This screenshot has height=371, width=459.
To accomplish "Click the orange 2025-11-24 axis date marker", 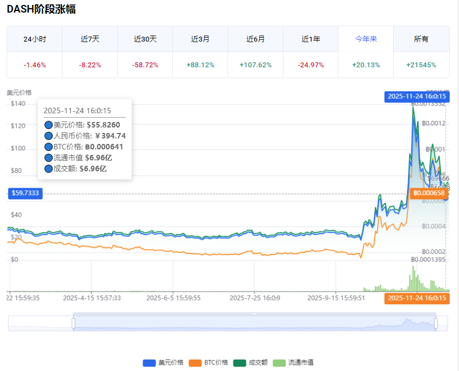I will (x=417, y=299).
